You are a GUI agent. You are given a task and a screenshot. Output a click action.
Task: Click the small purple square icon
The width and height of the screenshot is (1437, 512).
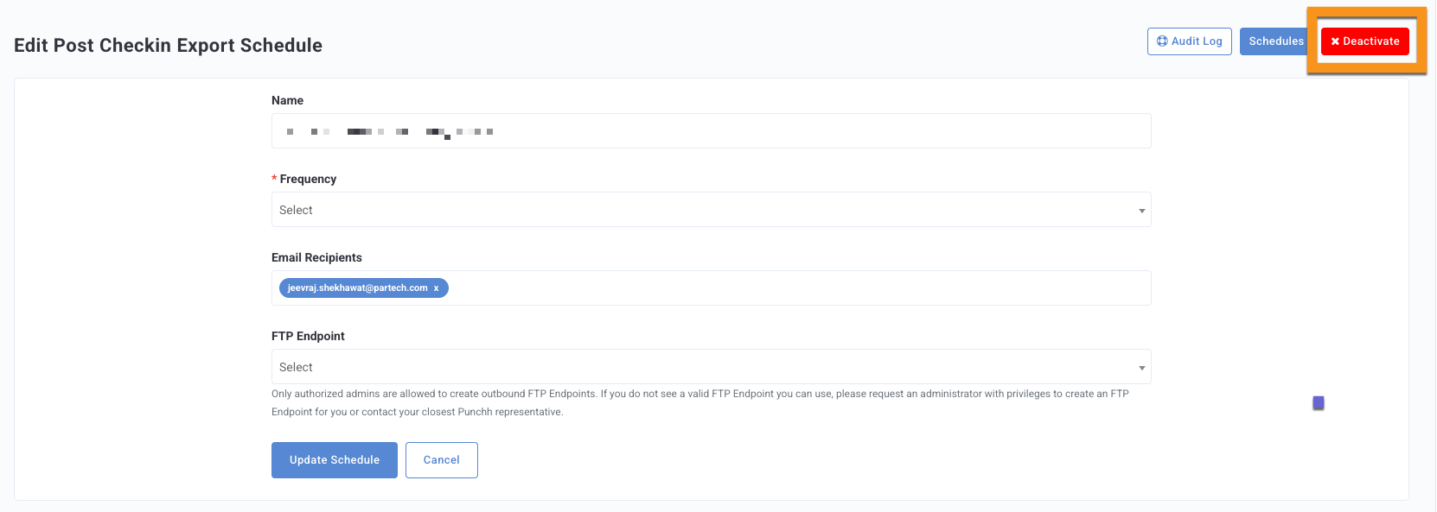pos(1319,403)
